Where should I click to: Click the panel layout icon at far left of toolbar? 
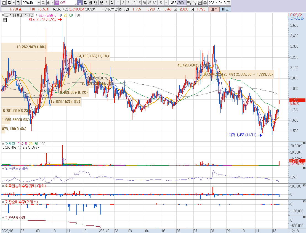[4, 3]
